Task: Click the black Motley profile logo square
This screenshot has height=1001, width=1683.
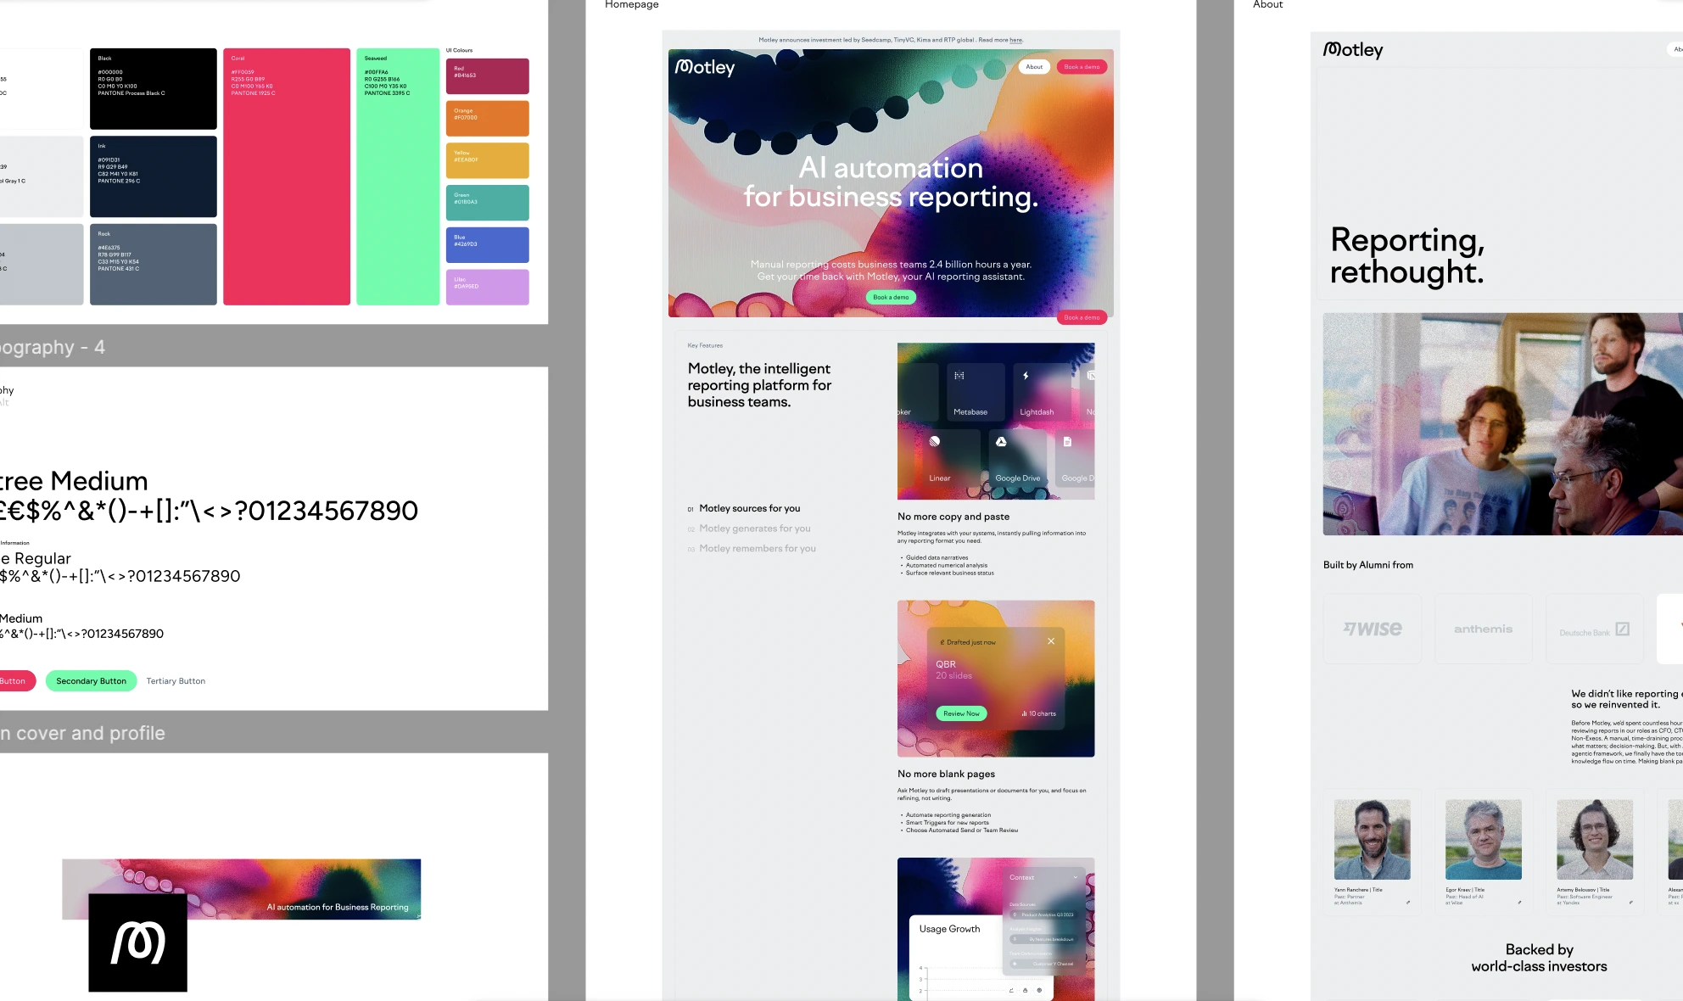Action: tap(137, 942)
